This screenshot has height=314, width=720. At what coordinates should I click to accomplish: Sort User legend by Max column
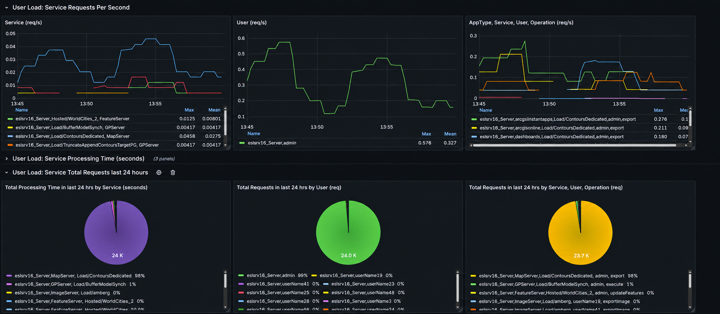click(426, 134)
